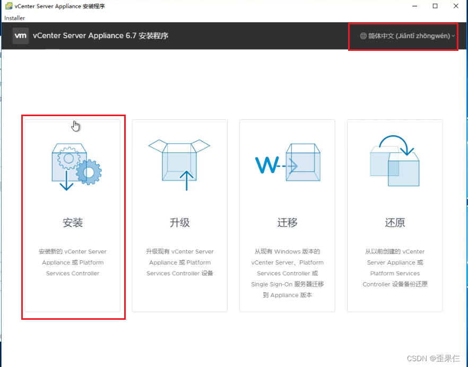Open the 简体中文 language dropdown
468x367 pixels.
(408, 36)
